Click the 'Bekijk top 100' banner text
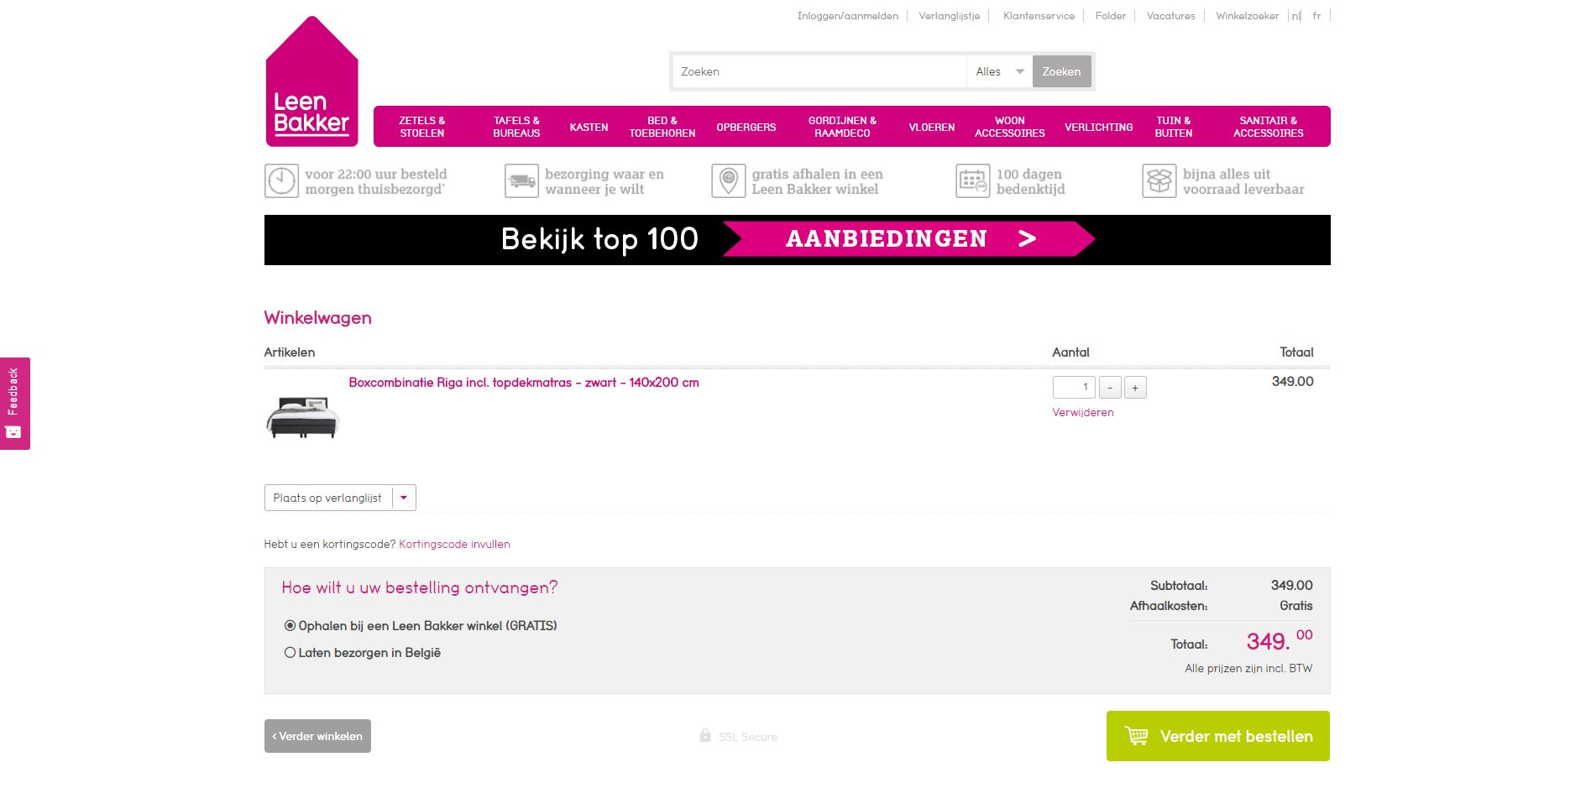The height and width of the screenshot is (809, 1591). pos(599,239)
